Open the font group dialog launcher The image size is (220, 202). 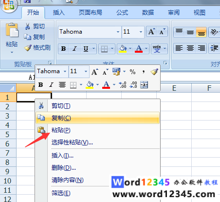click(x=165, y=63)
